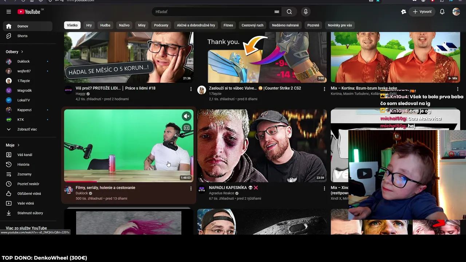Click Haggy channel name under video
This screenshot has width=466, height=262.
pos(80,94)
